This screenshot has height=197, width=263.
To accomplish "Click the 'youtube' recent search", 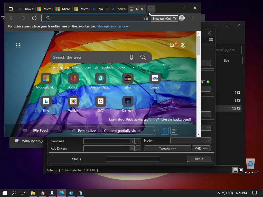I will tap(107, 67).
